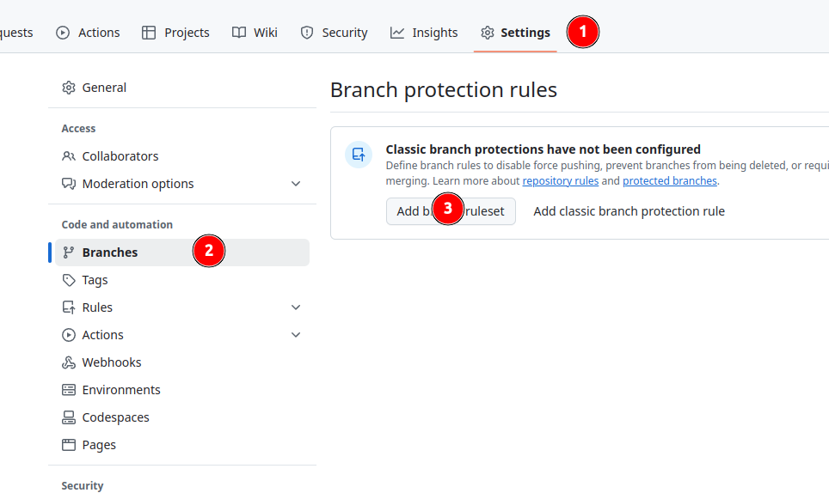Click the ruleset icon in protection box

(x=359, y=155)
